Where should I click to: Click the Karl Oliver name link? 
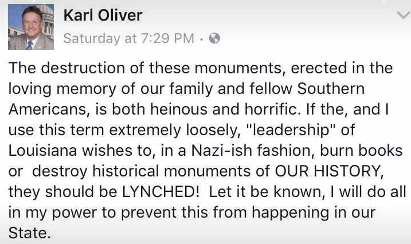coord(102,15)
